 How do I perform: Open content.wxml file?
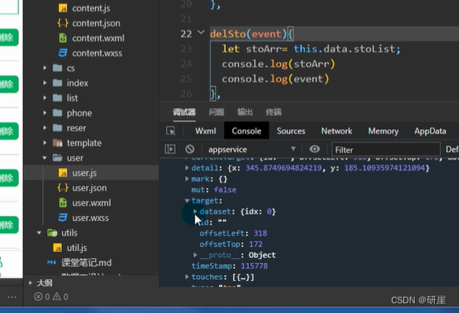click(98, 38)
